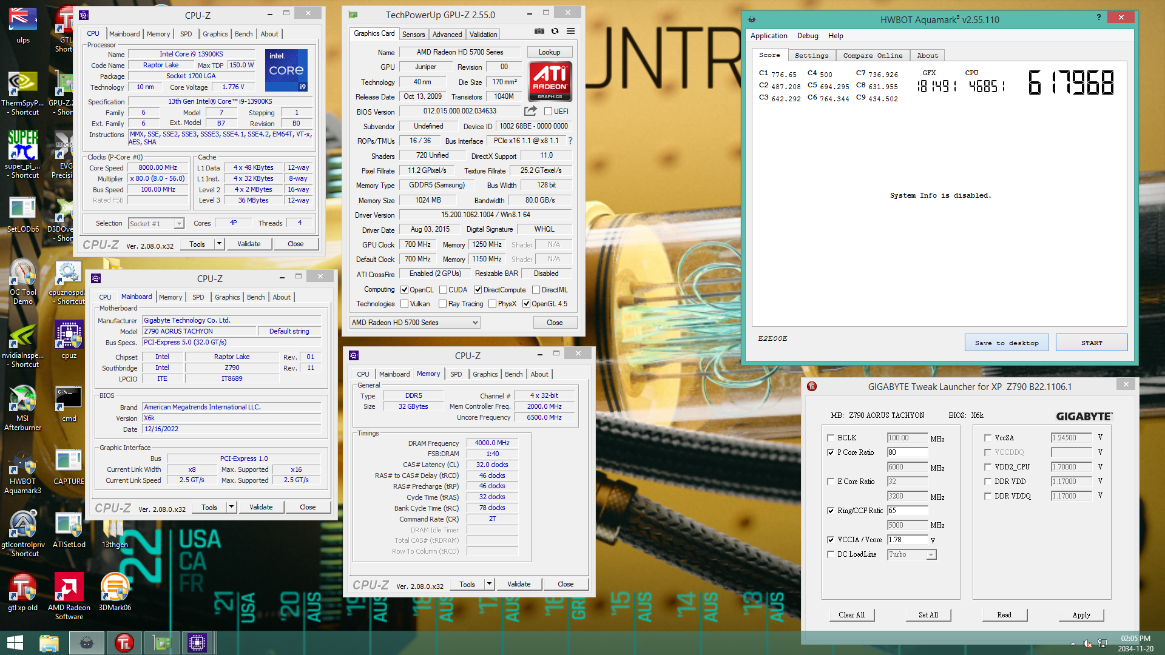The width and height of the screenshot is (1165, 655).
Task: Click Save to desktop in Aquamark
Action: click(x=1007, y=343)
